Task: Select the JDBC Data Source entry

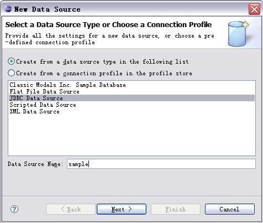Action: click(132, 98)
